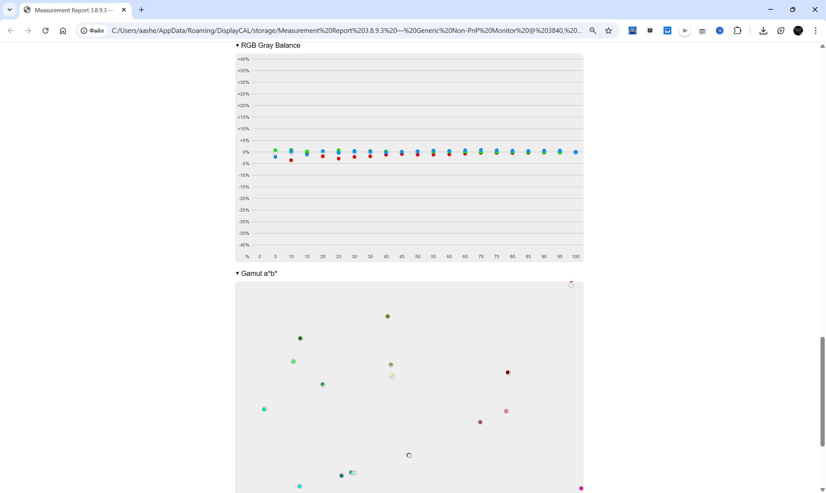This screenshot has height=493, width=826.
Task: Click the Extensions puzzle piece icon
Action: point(737,31)
